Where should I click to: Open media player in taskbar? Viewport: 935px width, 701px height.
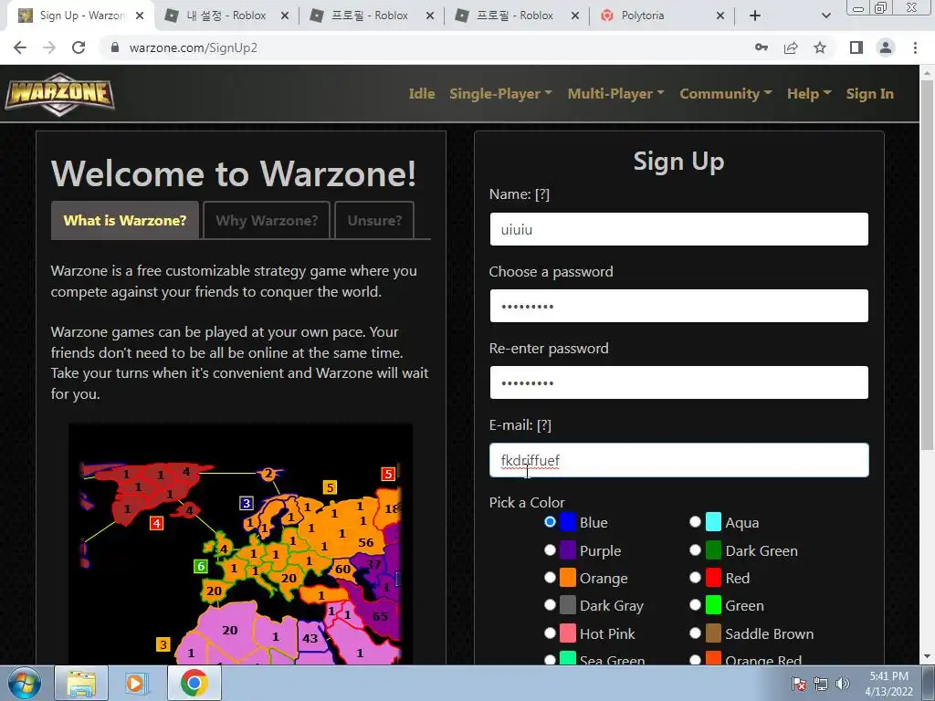(135, 683)
